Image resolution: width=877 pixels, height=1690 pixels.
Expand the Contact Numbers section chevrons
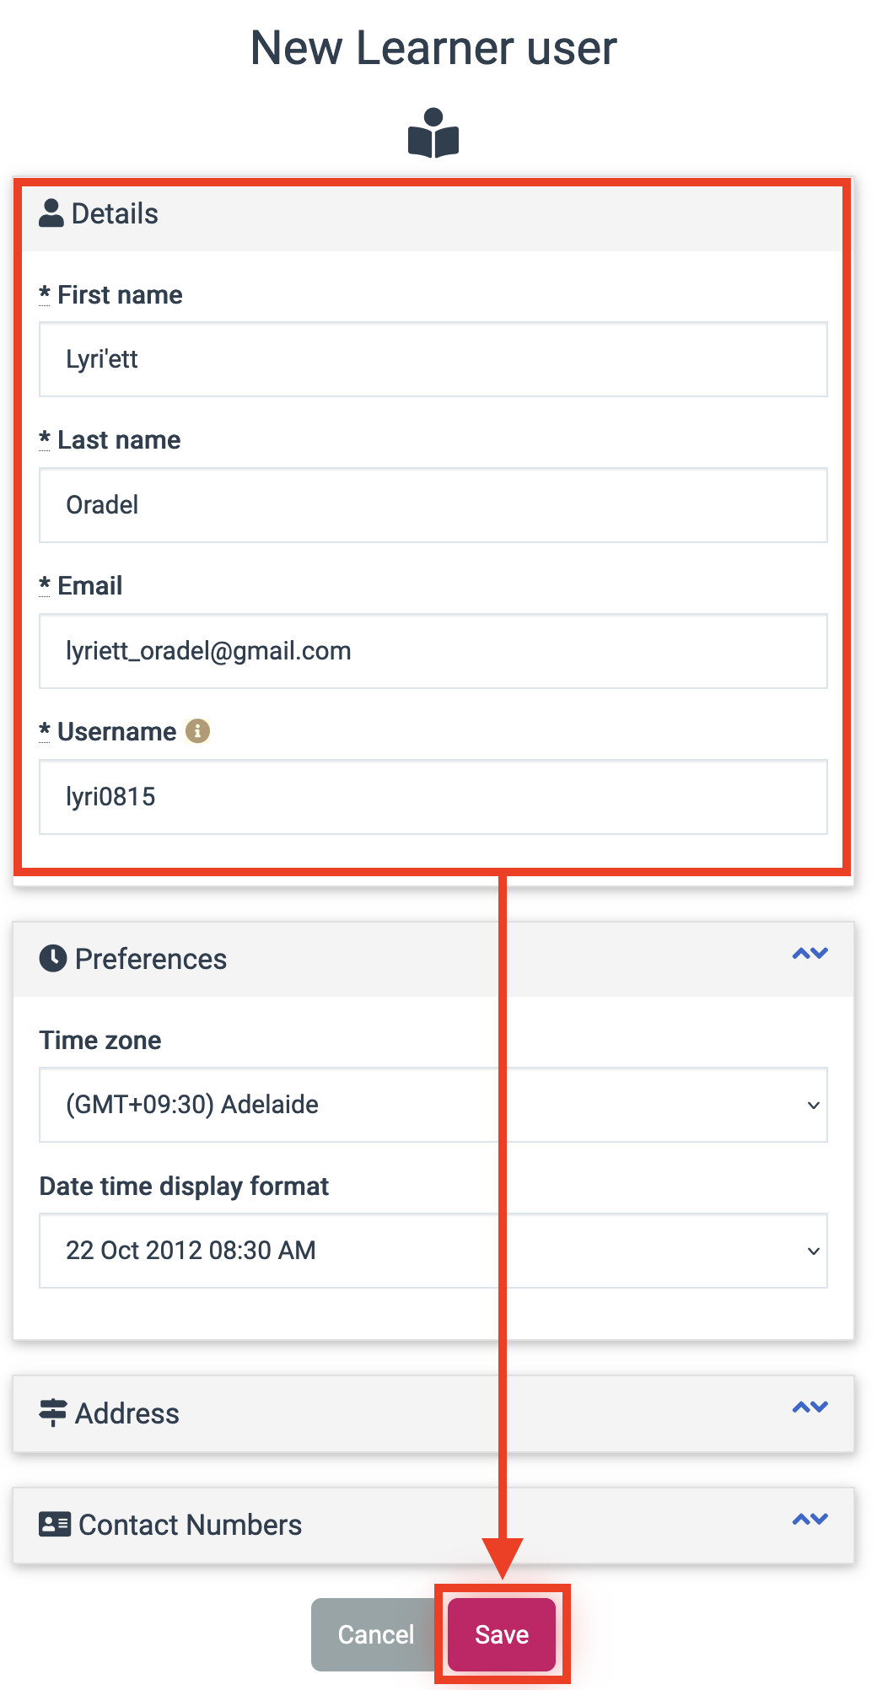810,1520
